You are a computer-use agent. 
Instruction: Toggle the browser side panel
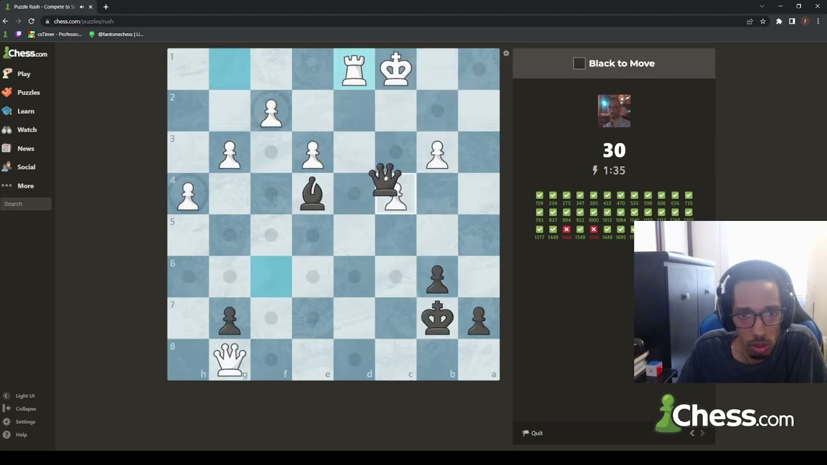792,21
